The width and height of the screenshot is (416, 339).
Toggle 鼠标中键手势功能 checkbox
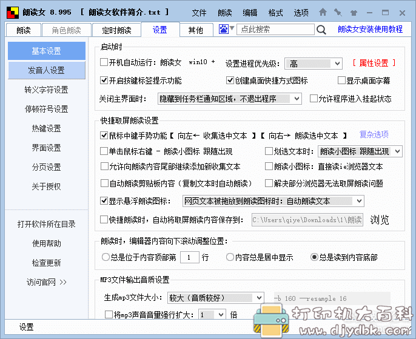tap(104, 136)
